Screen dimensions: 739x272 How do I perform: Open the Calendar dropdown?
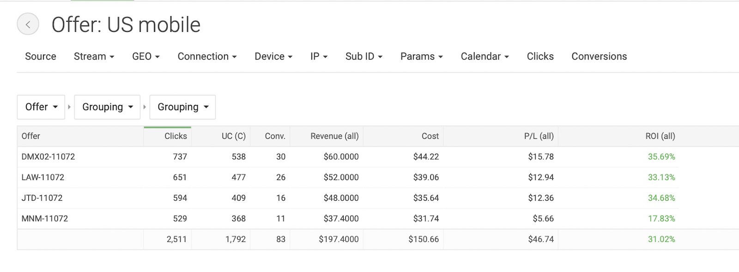click(x=485, y=56)
